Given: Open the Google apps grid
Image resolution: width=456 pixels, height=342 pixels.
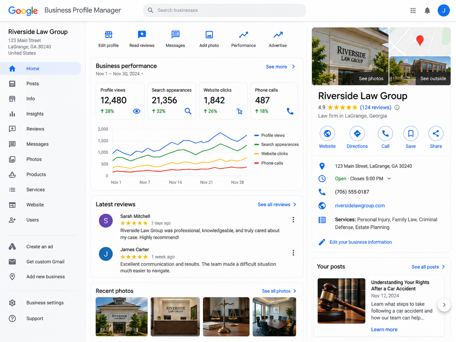Looking at the screenshot, I should tap(413, 10).
